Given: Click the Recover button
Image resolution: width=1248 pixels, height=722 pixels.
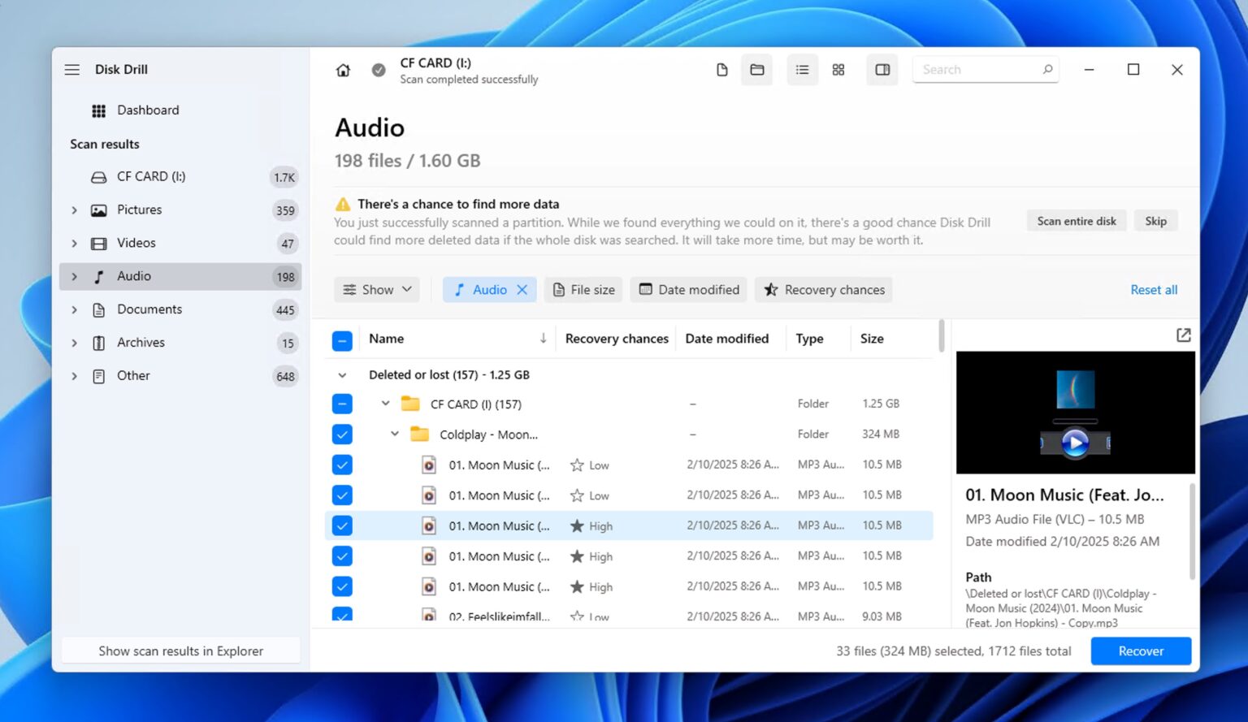Looking at the screenshot, I should [1141, 651].
